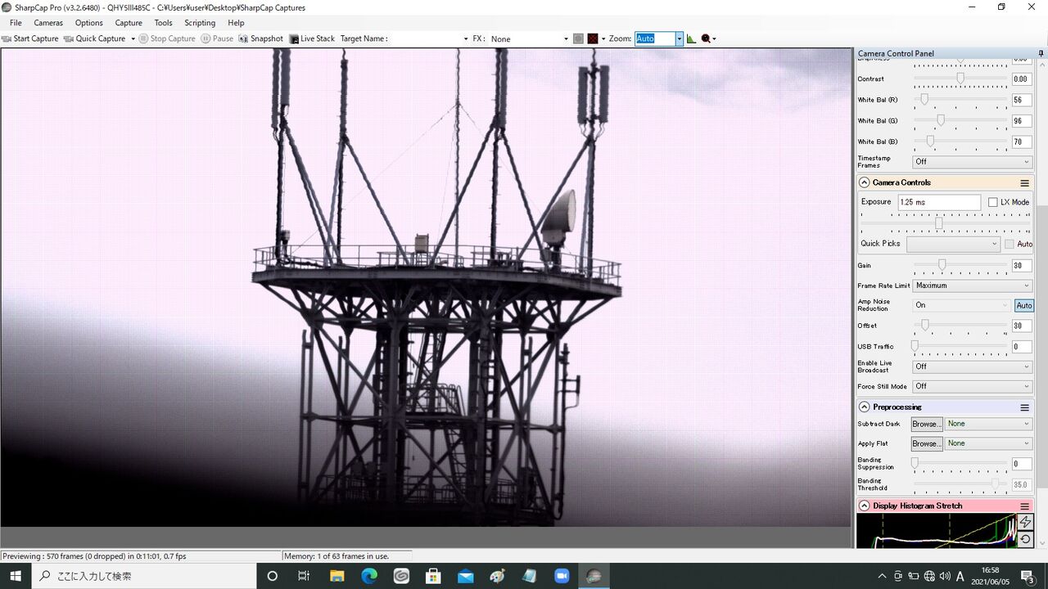Reset the histogram stretch with the circular arrow
This screenshot has width=1048, height=589.
click(1025, 539)
